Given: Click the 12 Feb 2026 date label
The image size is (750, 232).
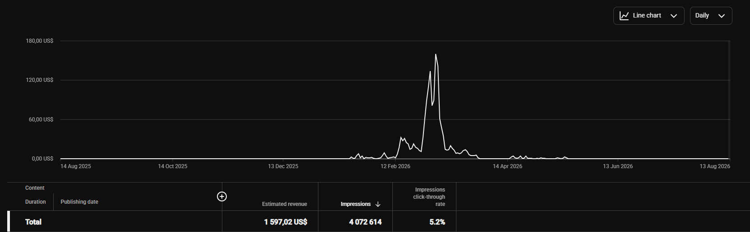Looking at the screenshot, I should click(x=395, y=166).
